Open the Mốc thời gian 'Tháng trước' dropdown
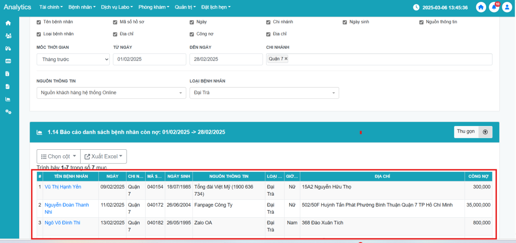The height and width of the screenshot is (243, 516). click(x=73, y=59)
